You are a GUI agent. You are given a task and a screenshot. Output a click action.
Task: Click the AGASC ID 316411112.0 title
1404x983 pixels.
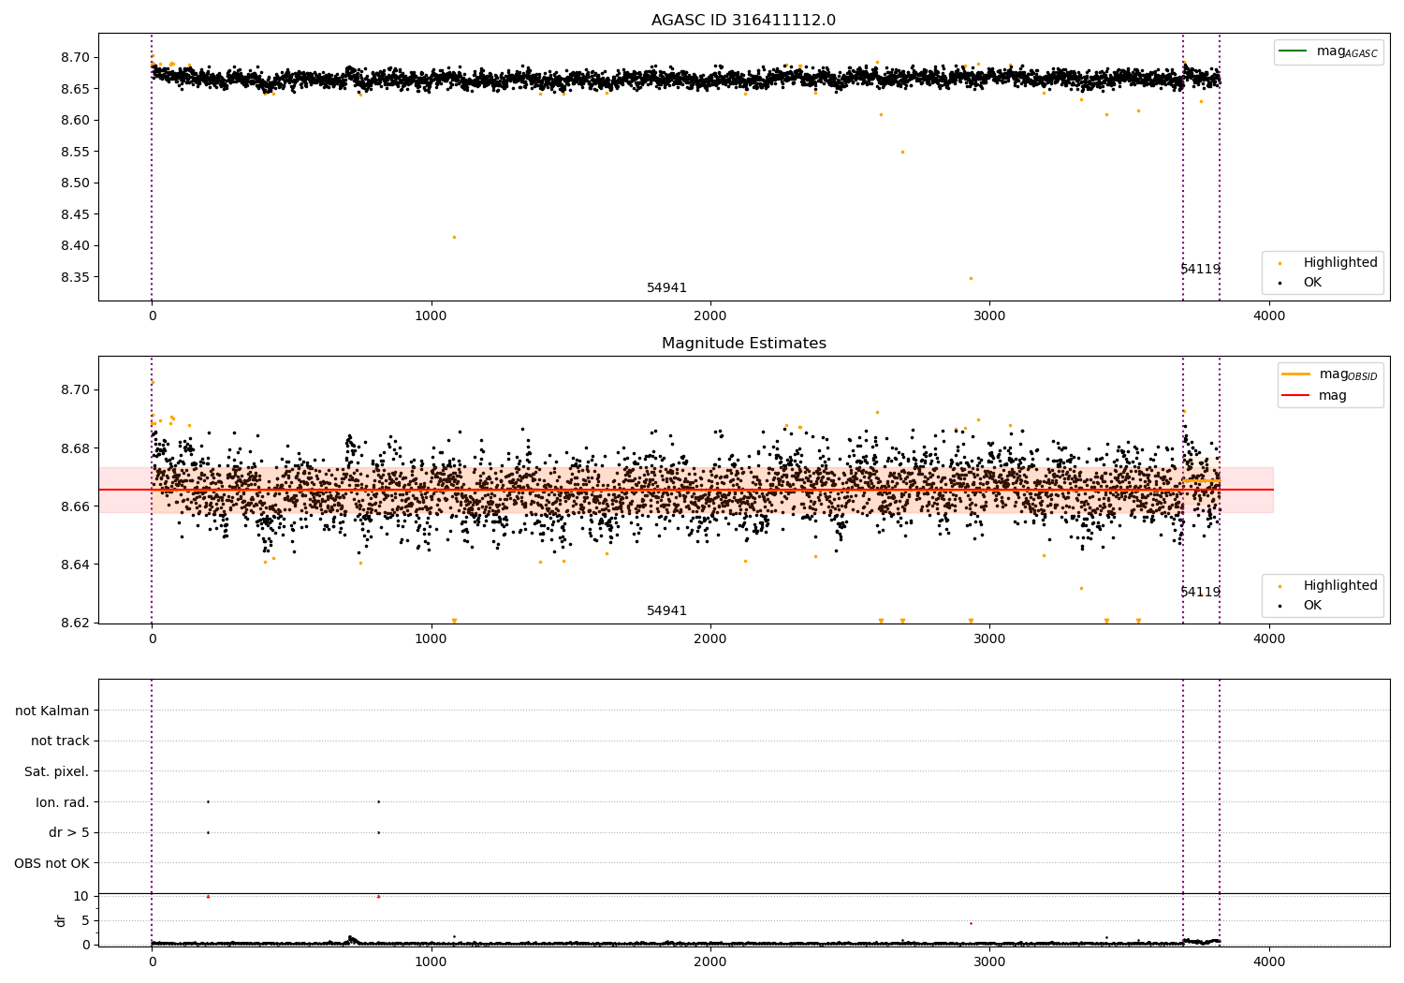743,21
